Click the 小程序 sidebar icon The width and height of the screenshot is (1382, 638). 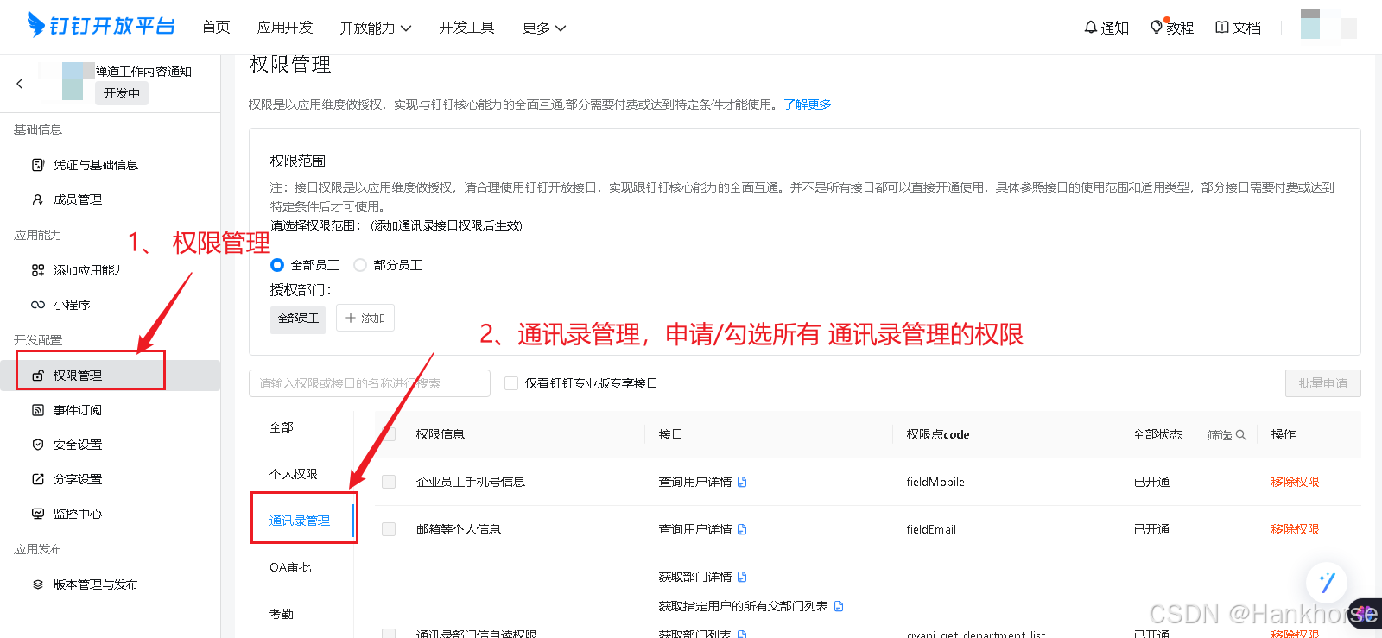[38, 305]
